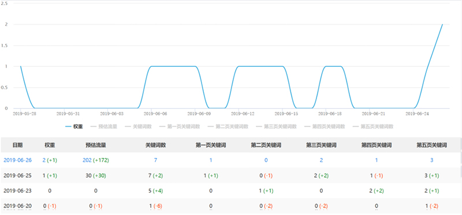The height and width of the screenshot is (215, 462).
Task: Click the chart peak at value 2
Action: coord(442,24)
